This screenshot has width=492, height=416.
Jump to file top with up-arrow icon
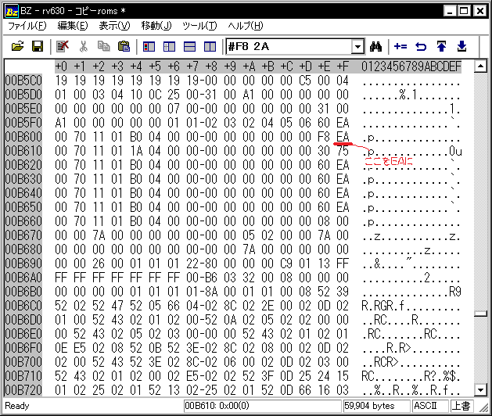441,47
